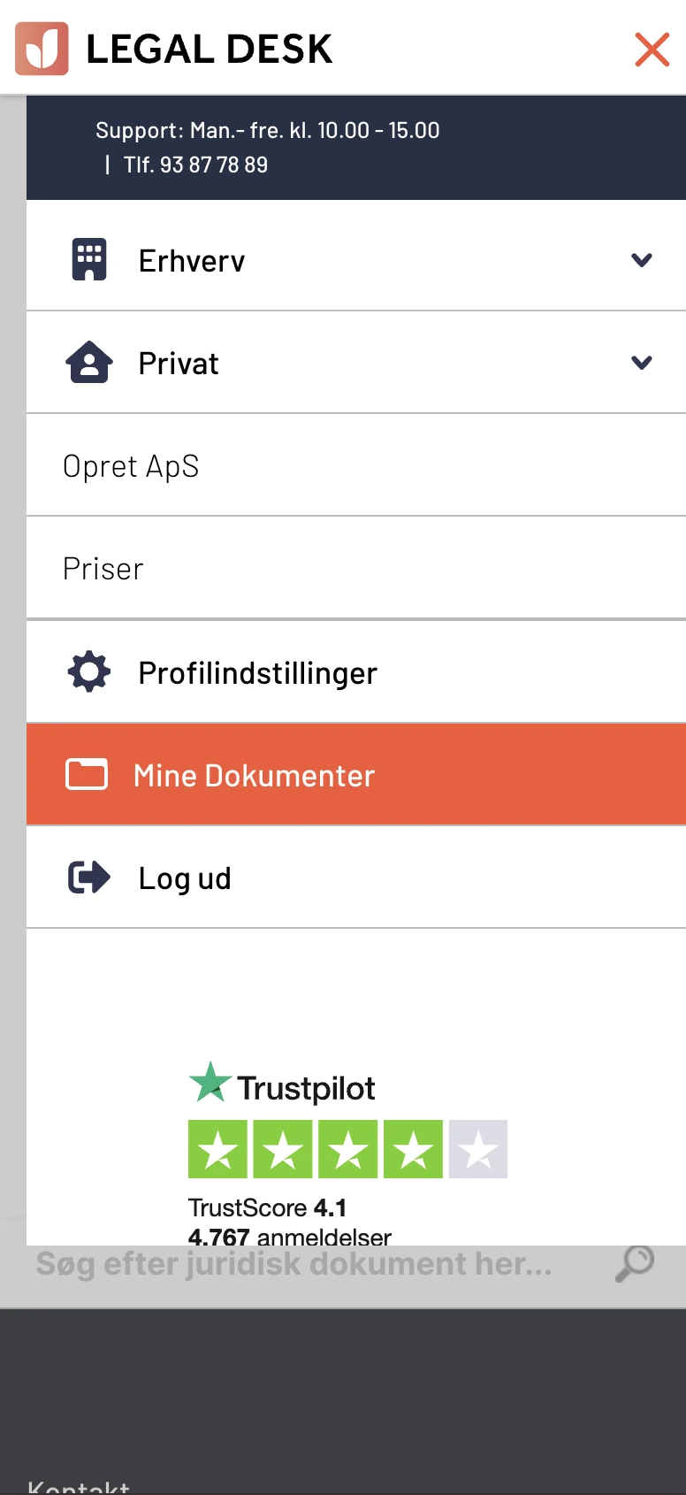The height and width of the screenshot is (1495, 686).
Task: Click the search magnifying glass icon
Action: coord(635,1263)
